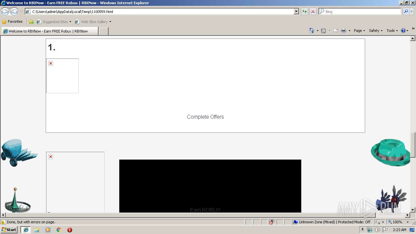Click the network tray icon
The height and width of the screenshot is (234, 416).
pyautogui.click(x=370, y=230)
